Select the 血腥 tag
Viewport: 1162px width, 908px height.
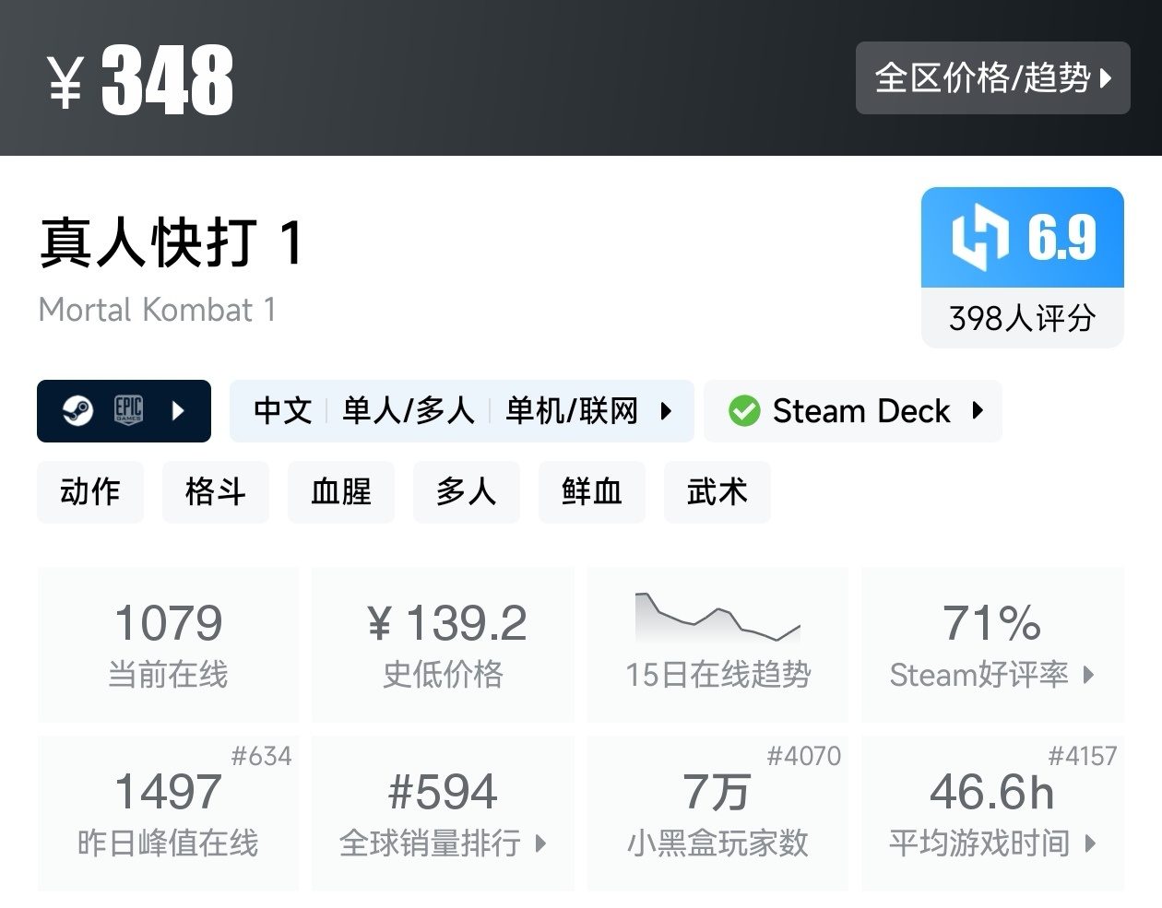(341, 491)
